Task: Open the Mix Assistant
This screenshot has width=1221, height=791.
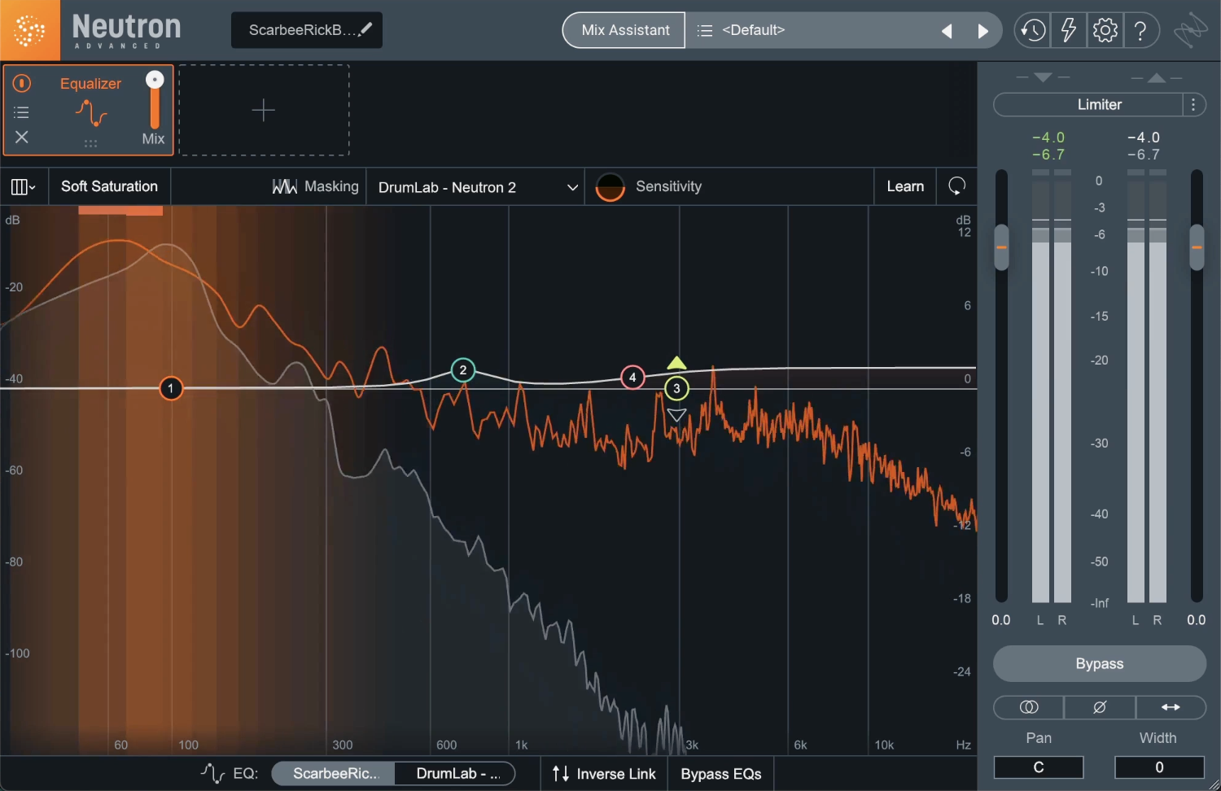Action: tap(624, 30)
